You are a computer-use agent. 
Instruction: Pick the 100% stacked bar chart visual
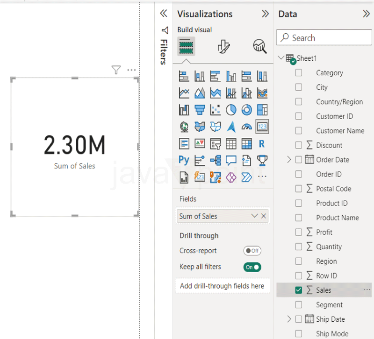247,77
